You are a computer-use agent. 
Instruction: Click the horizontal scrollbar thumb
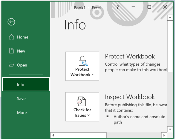(x=81, y=135)
